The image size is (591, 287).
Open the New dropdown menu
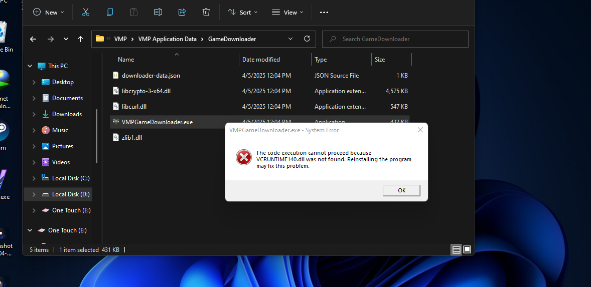(x=49, y=12)
